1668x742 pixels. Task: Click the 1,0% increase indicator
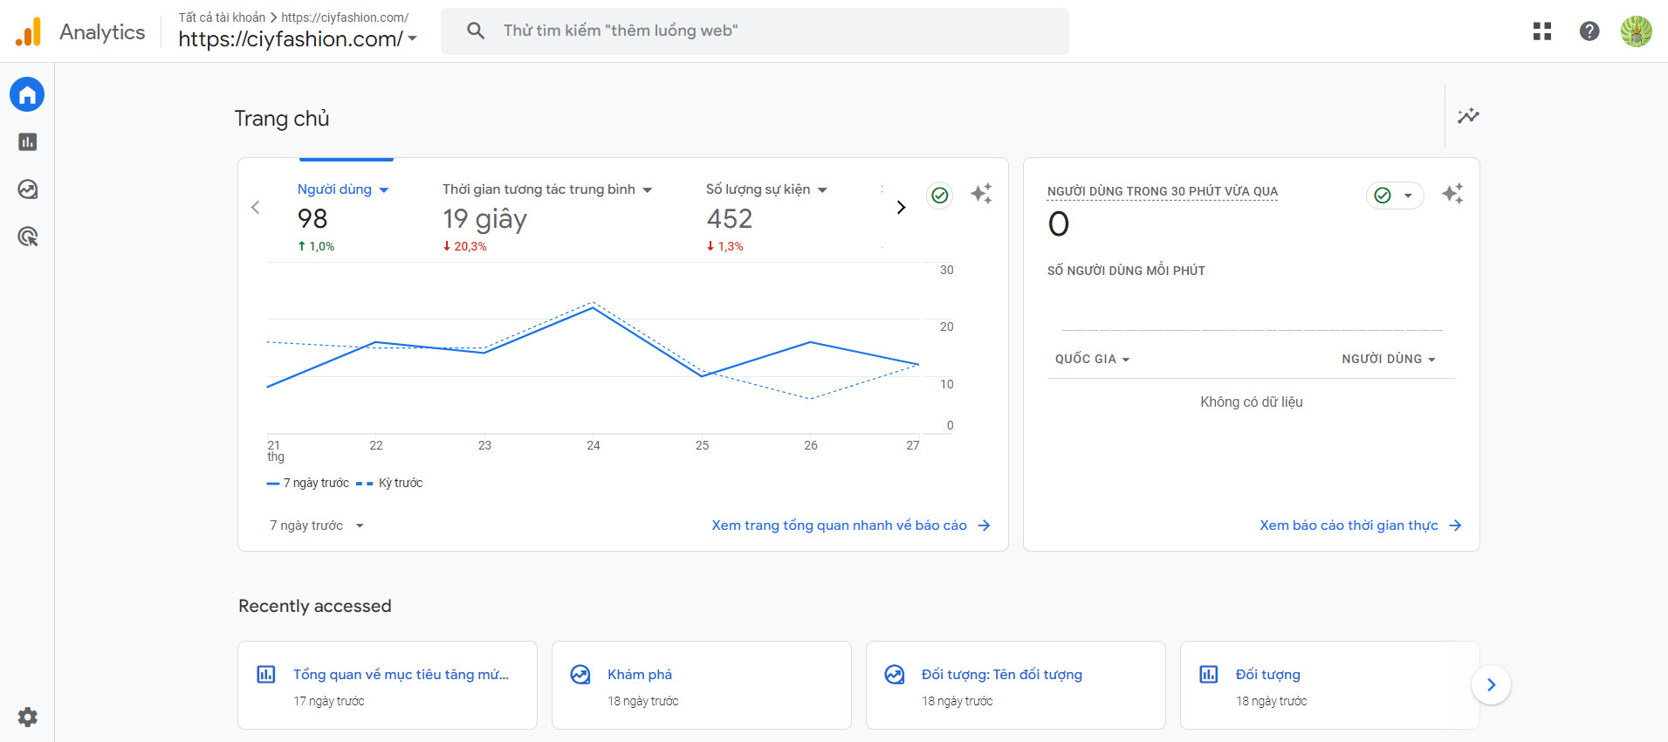coord(316,246)
